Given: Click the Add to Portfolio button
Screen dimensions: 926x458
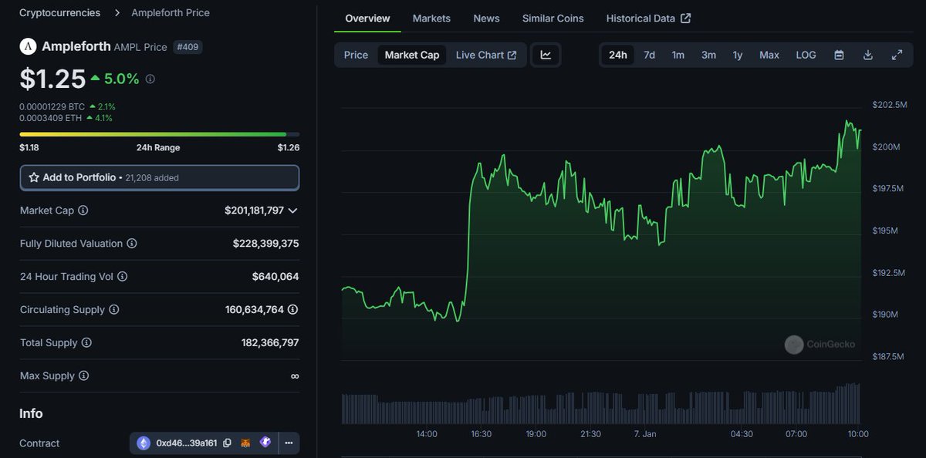Looking at the screenshot, I should [x=160, y=177].
